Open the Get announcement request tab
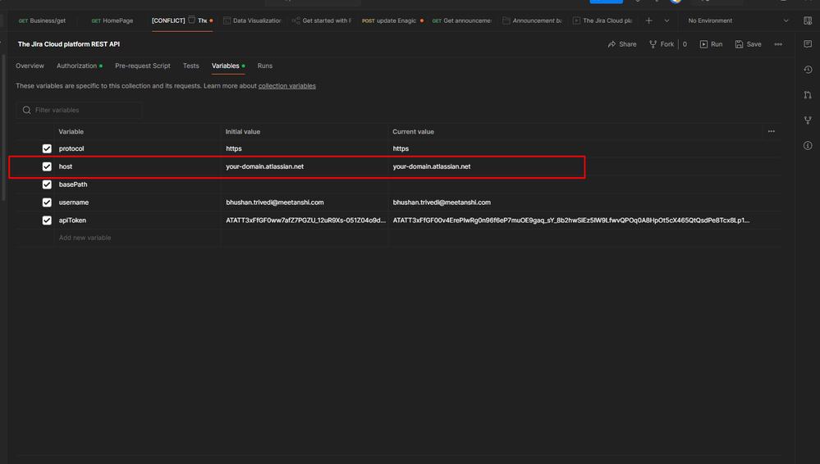The width and height of the screenshot is (820, 464). pyautogui.click(x=462, y=20)
